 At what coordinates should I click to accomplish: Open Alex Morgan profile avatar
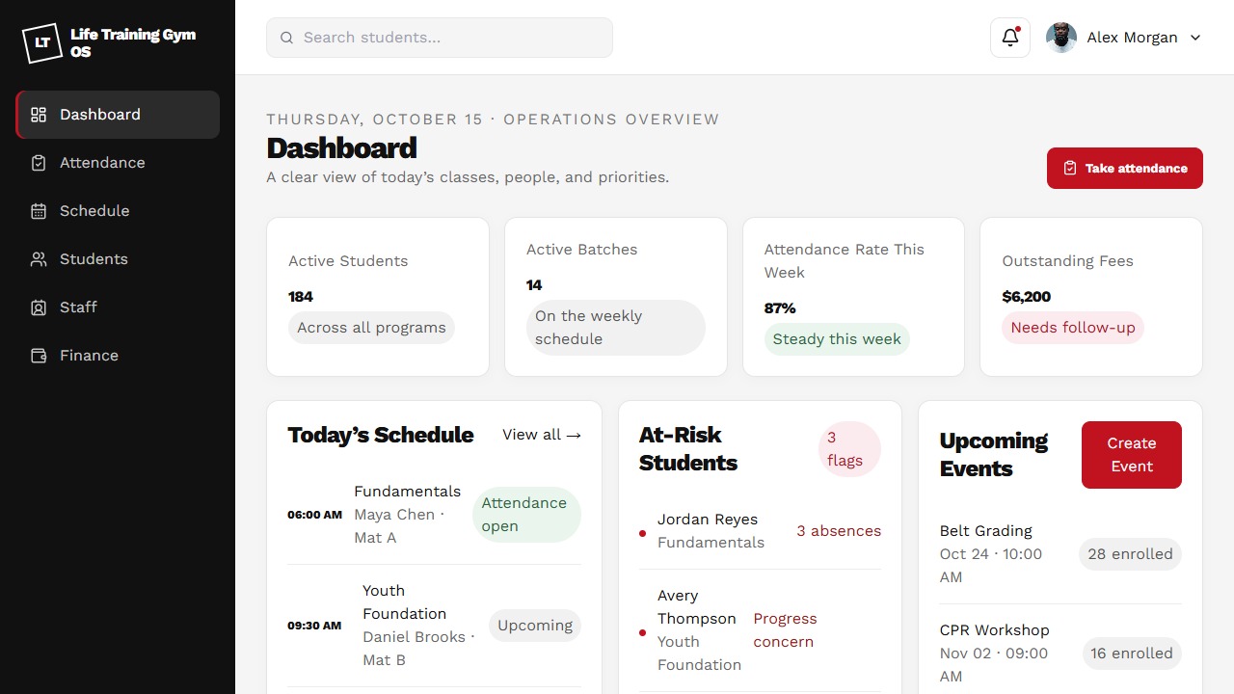coord(1061,38)
